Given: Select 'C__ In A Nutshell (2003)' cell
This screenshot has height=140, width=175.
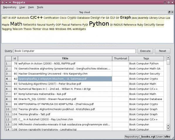Looking at the screenshot, I should click(65, 120).
